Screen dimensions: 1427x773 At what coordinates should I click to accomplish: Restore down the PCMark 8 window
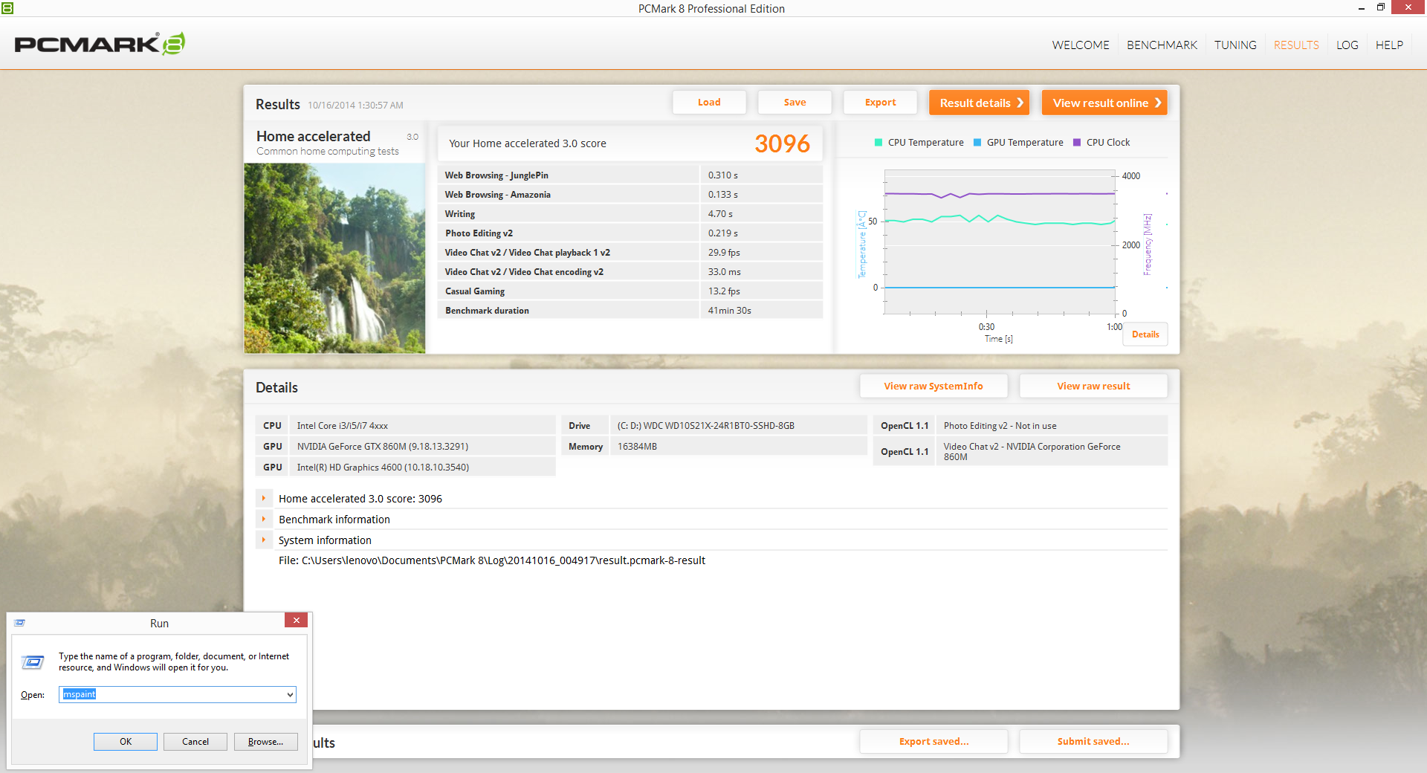point(1381,8)
